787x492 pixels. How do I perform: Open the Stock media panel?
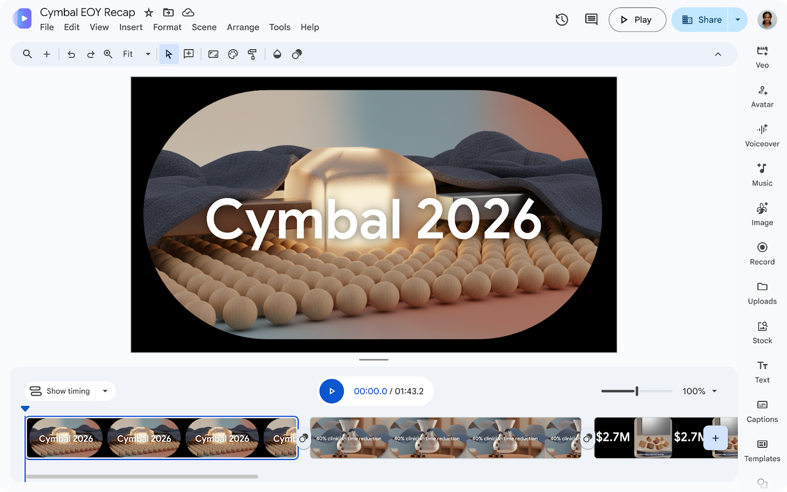click(762, 333)
